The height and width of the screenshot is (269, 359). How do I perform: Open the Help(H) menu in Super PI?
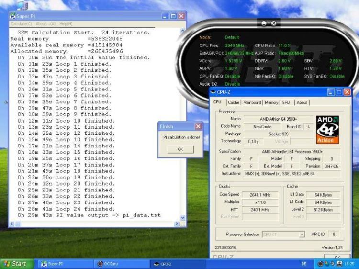pyautogui.click(x=66, y=24)
